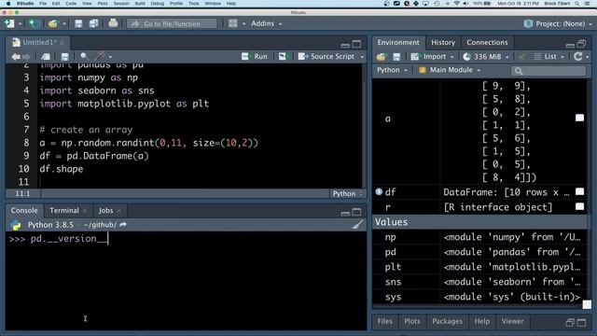This screenshot has height=336, width=597.
Task: Click the Print icon in main toolbar
Action: coord(113,23)
